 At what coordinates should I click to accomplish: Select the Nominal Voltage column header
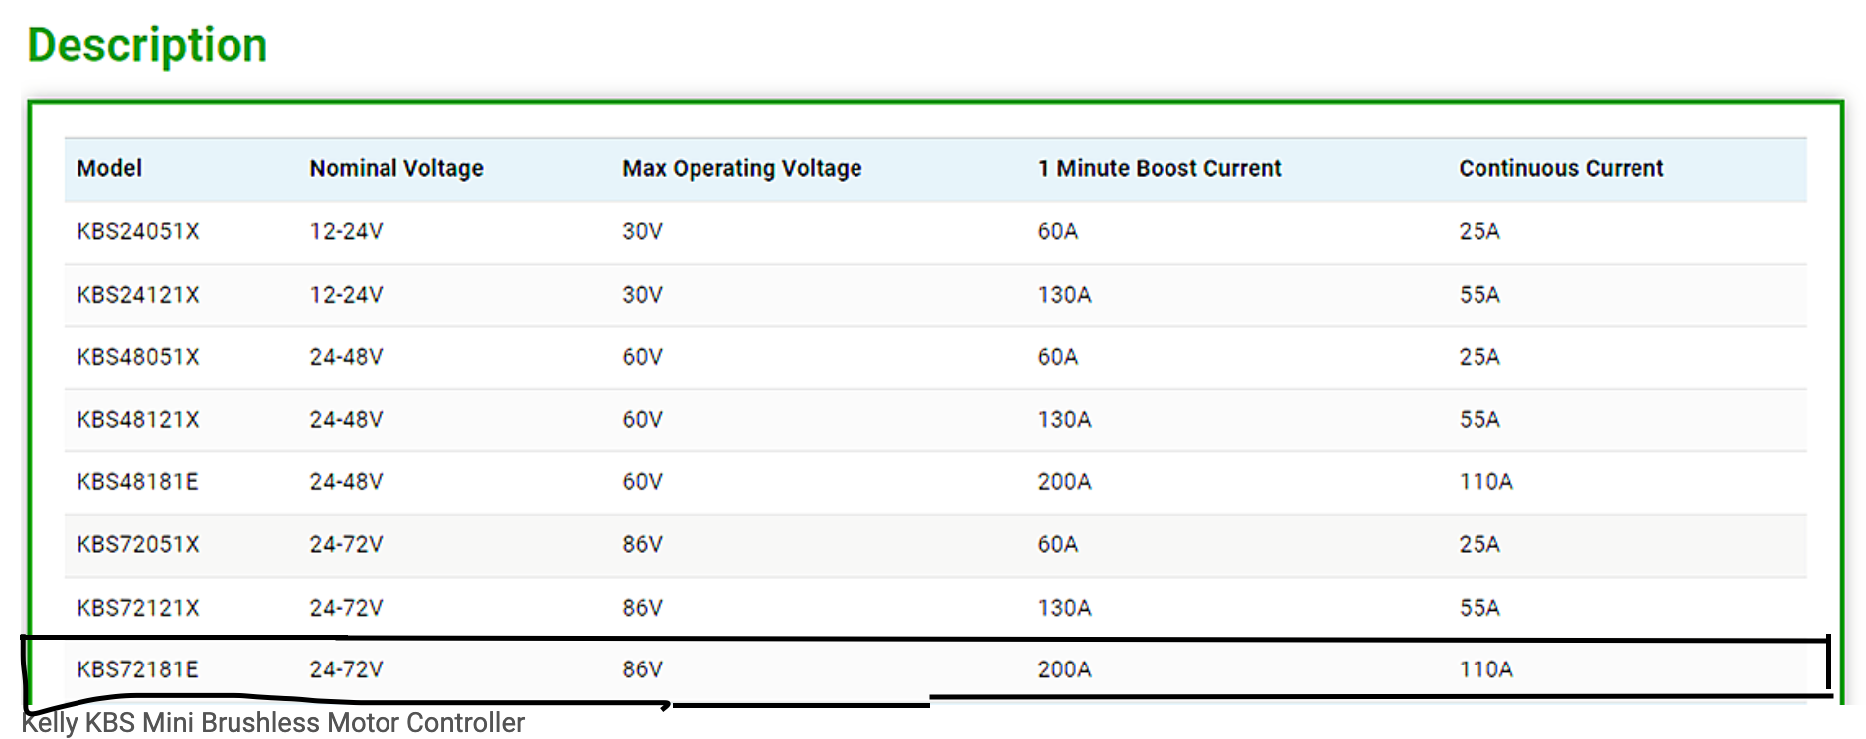[x=396, y=169]
